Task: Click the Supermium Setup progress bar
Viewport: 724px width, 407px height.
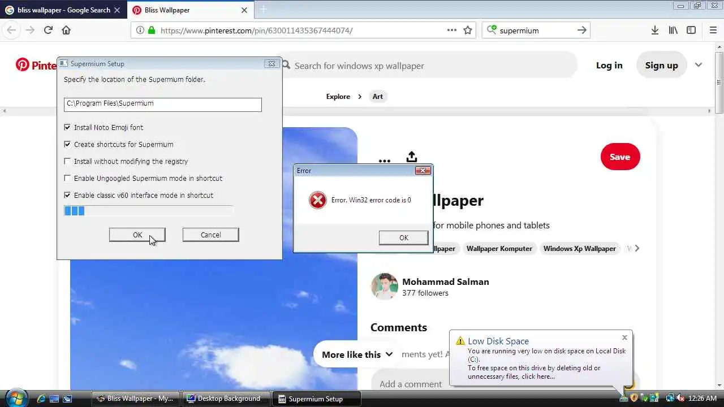Action: pyautogui.click(x=148, y=211)
